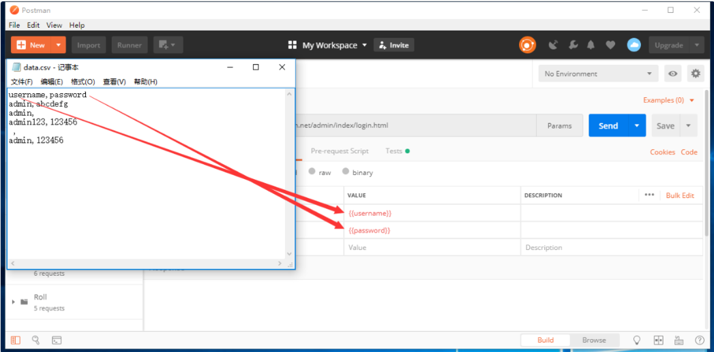Open the notifications bell icon
Image resolution: width=714 pixels, height=352 pixels.
click(x=591, y=45)
